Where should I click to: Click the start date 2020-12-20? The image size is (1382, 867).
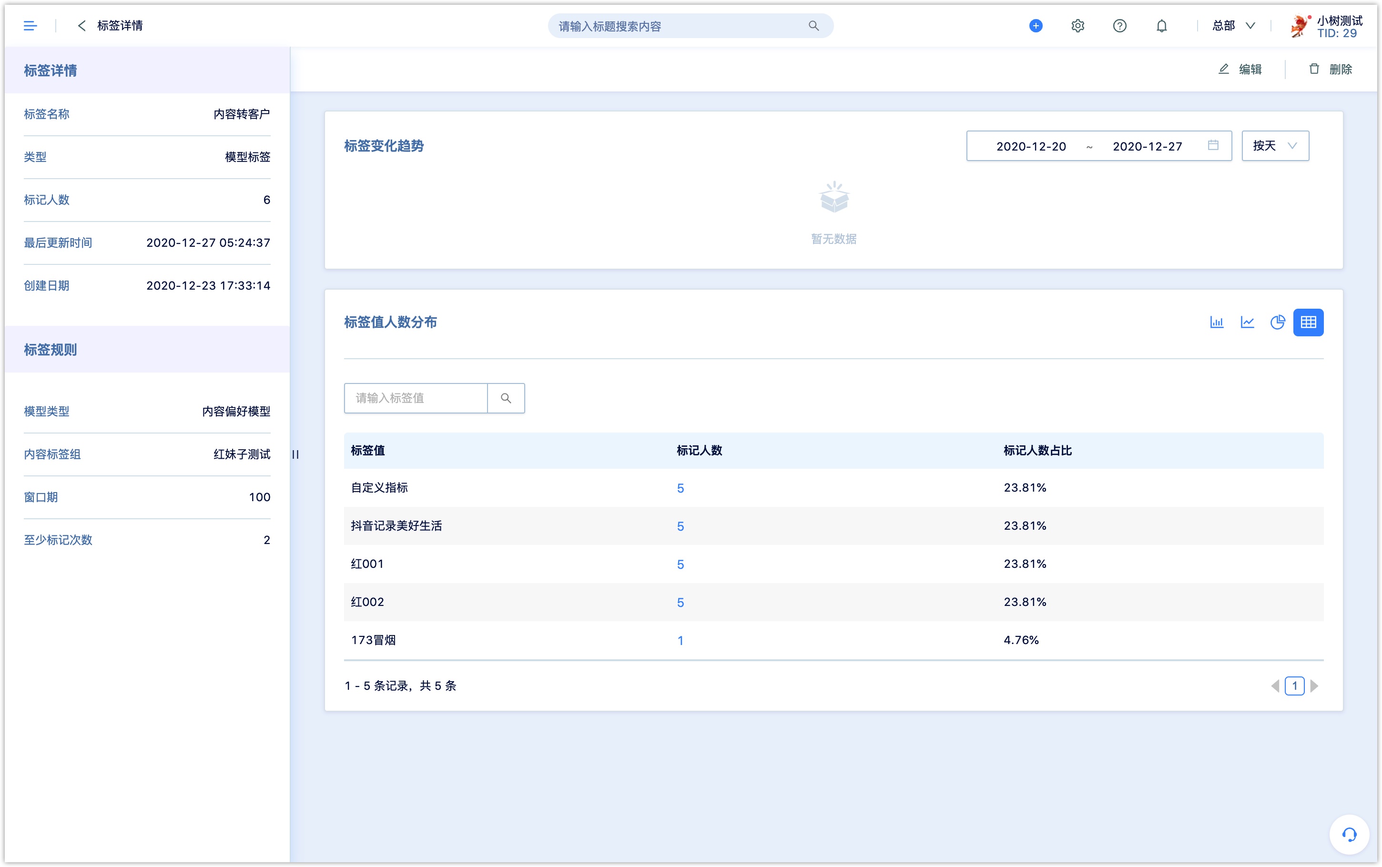[1031, 146]
